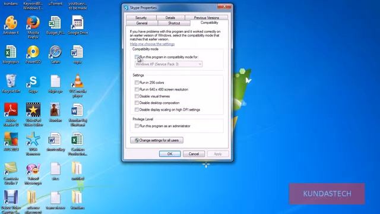Image resolution: width=380 pixels, height=214 pixels.
Task: Check Run this program as an administrator
Action: [x=137, y=126]
